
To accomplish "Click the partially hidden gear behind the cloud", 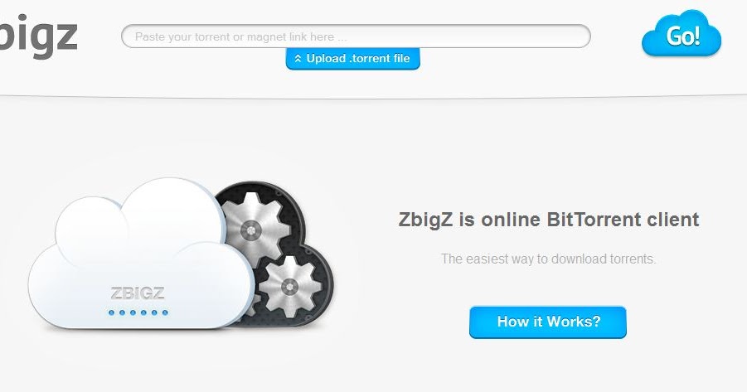I will [x=255, y=305].
